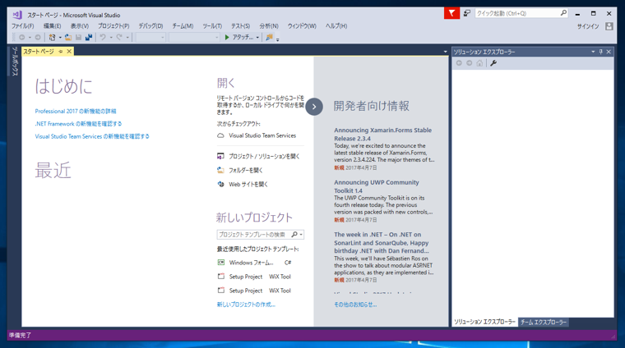
Task: Click the Open File toolbar icon
Action: (68, 38)
